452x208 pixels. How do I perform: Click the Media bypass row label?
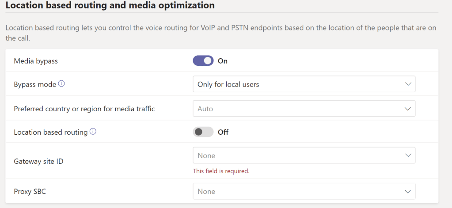coord(36,61)
